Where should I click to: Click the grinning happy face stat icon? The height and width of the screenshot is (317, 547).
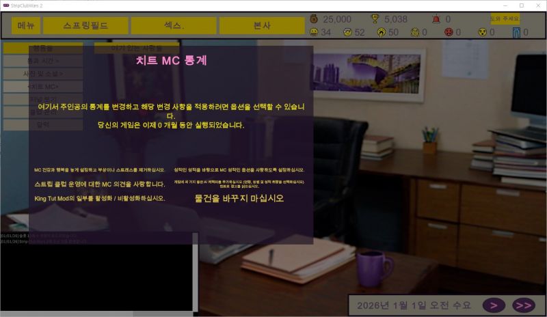coord(314,32)
